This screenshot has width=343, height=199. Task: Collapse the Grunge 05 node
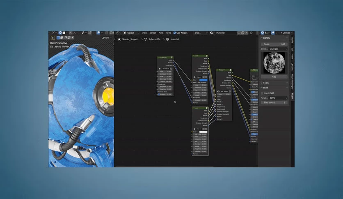(159, 58)
